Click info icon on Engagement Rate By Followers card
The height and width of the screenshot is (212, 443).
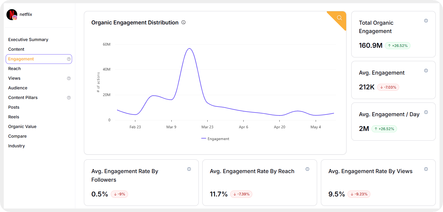189,169
